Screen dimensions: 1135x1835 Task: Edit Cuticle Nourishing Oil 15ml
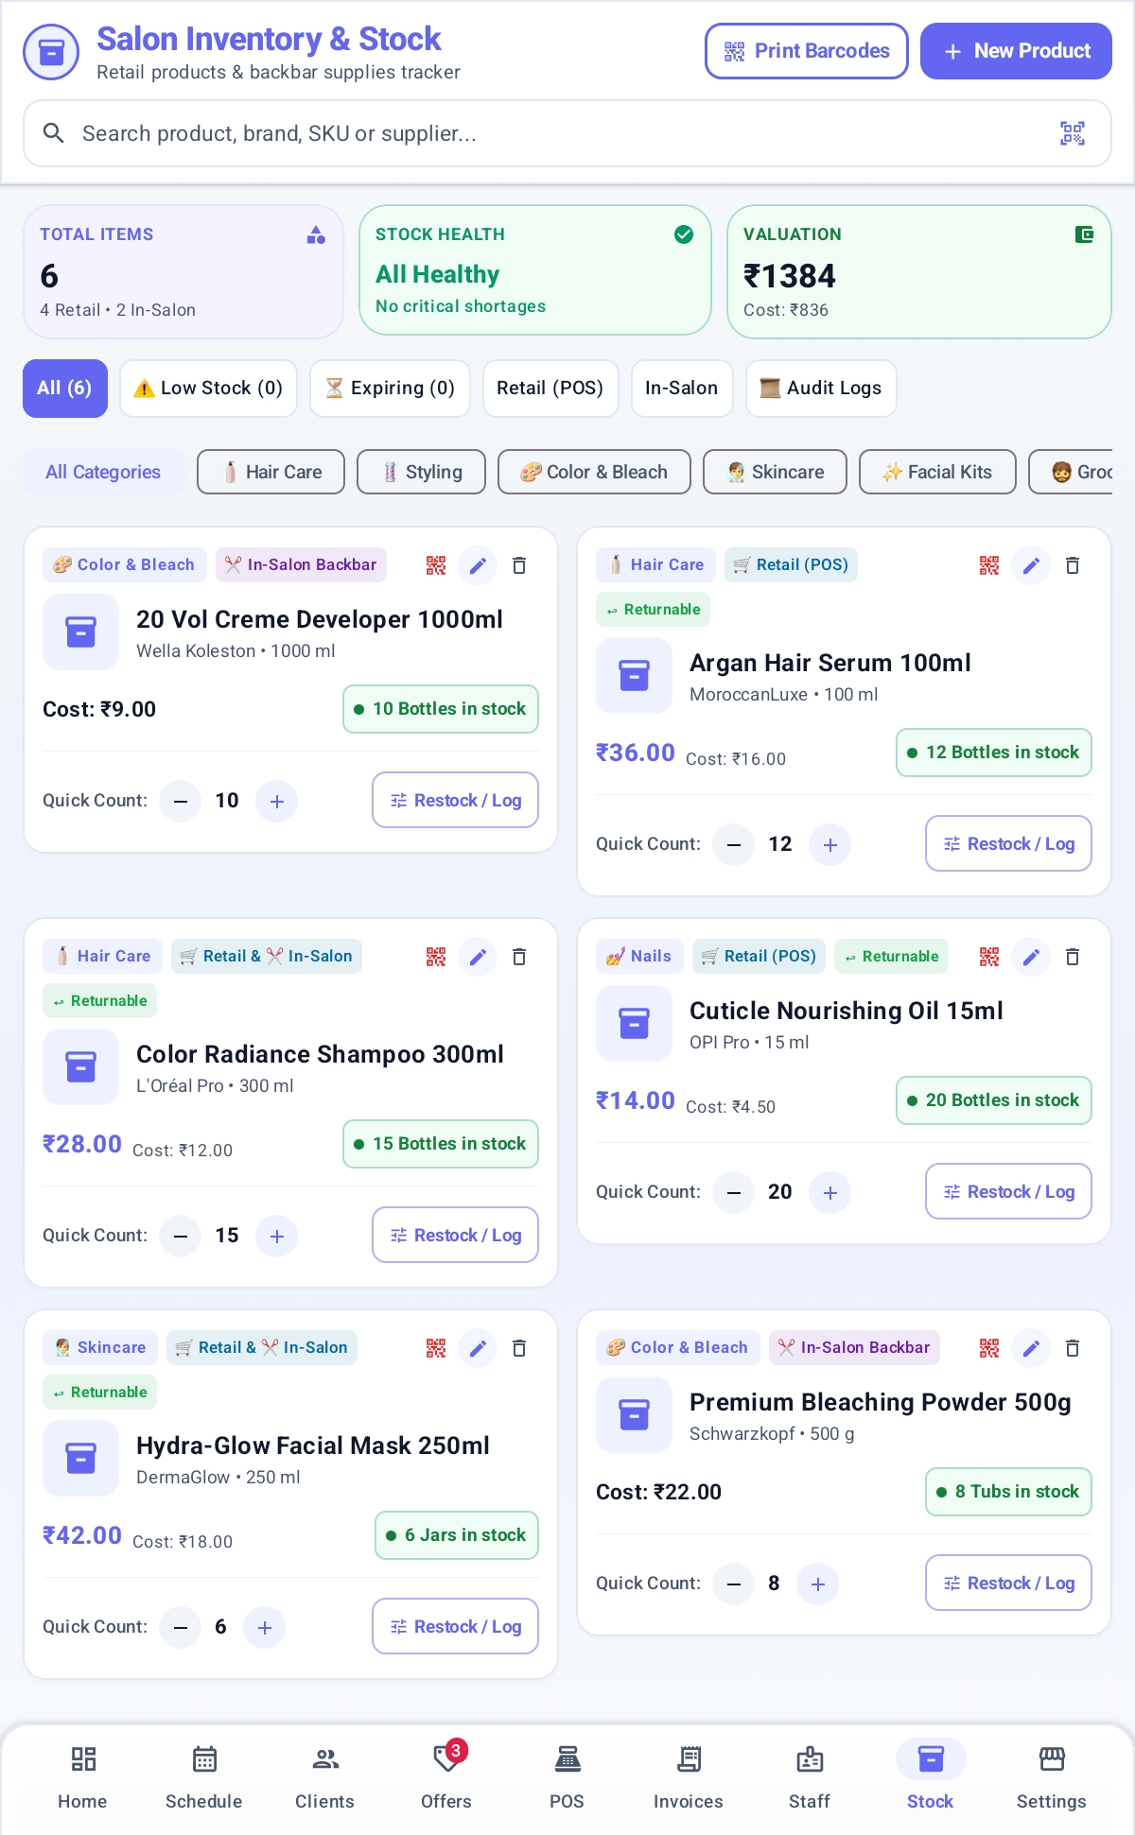(1032, 957)
